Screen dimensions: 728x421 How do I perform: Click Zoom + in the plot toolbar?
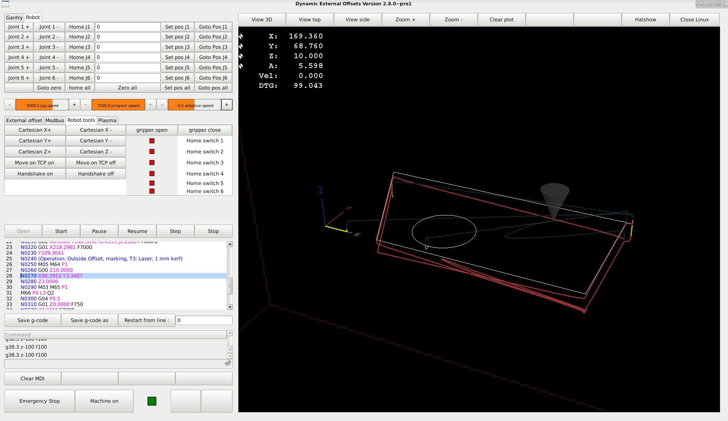pos(406,19)
